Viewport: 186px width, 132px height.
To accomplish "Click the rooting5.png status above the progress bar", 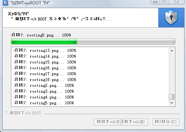I will pyautogui.click(x=41, y=35).
